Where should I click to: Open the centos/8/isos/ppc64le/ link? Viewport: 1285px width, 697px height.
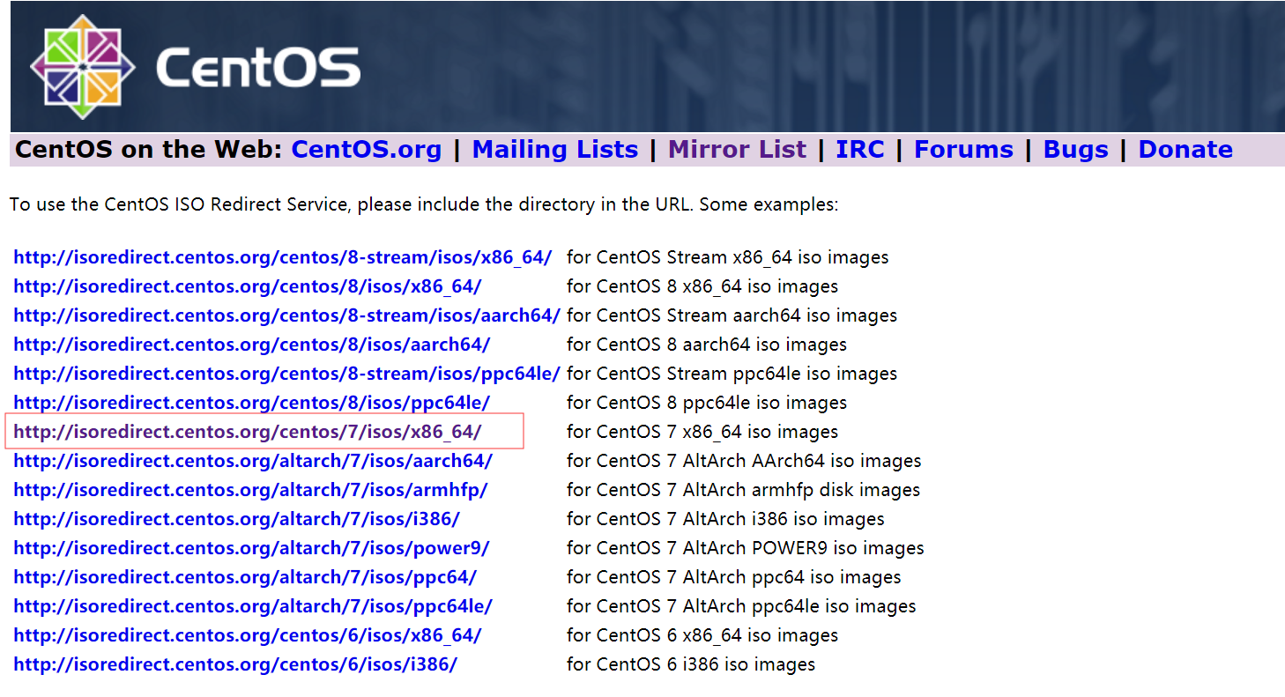coord(252,403)
